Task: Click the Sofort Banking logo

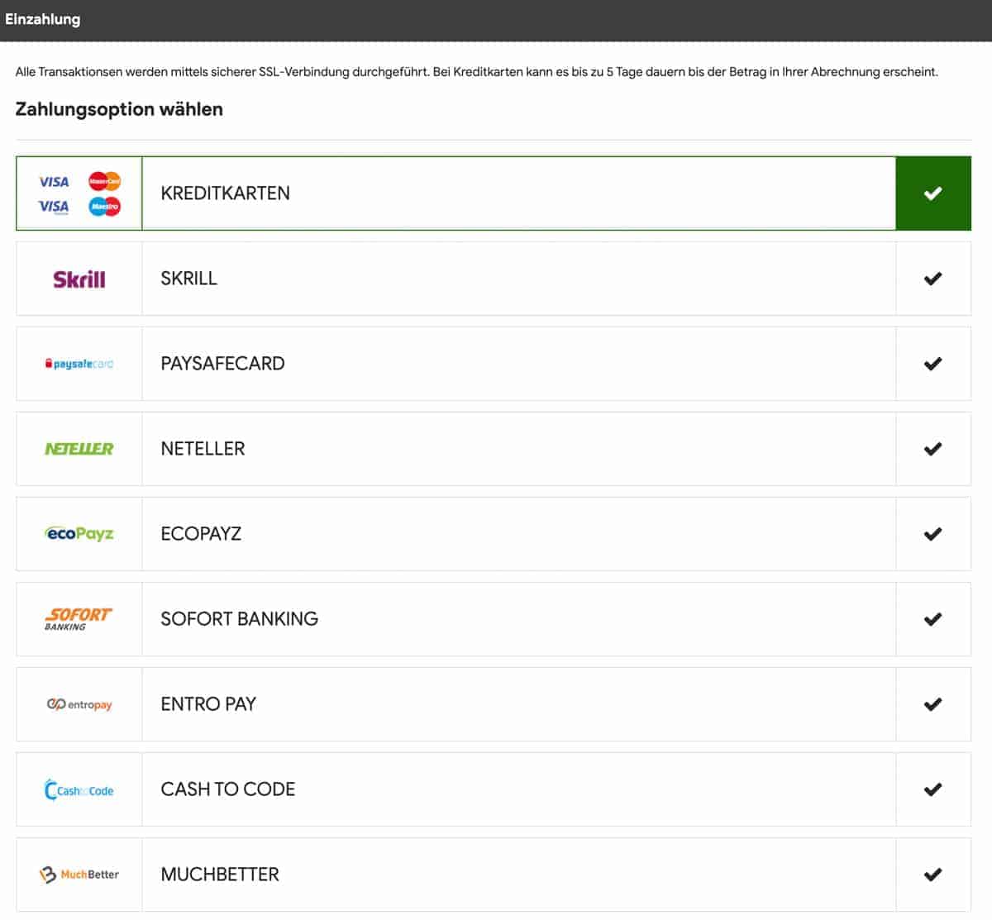Action: click(x=79, y=619)
